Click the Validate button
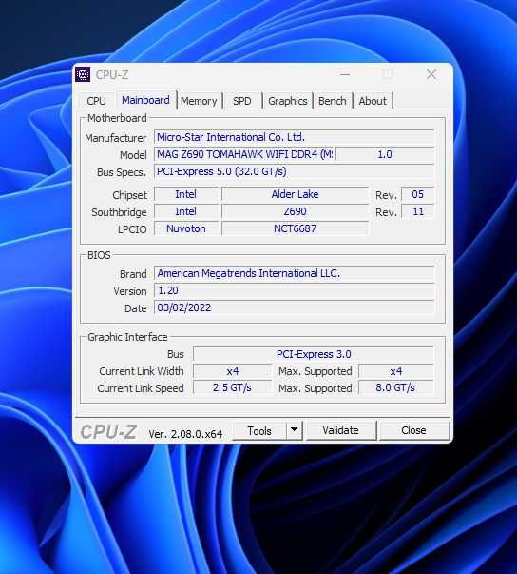517x574 pixels. pos(340,430)
